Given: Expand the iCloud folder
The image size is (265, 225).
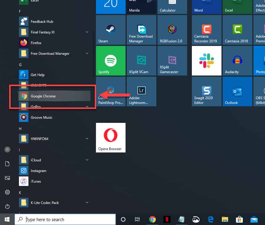Looking at the screenshot, I should coord(87,160).
